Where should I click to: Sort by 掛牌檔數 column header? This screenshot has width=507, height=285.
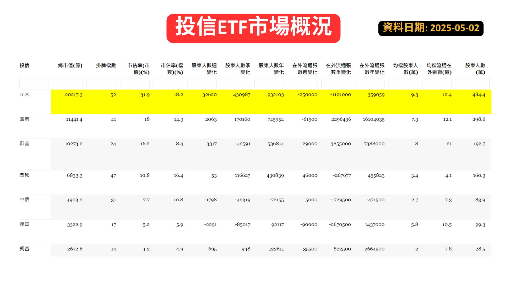[106, 65]
